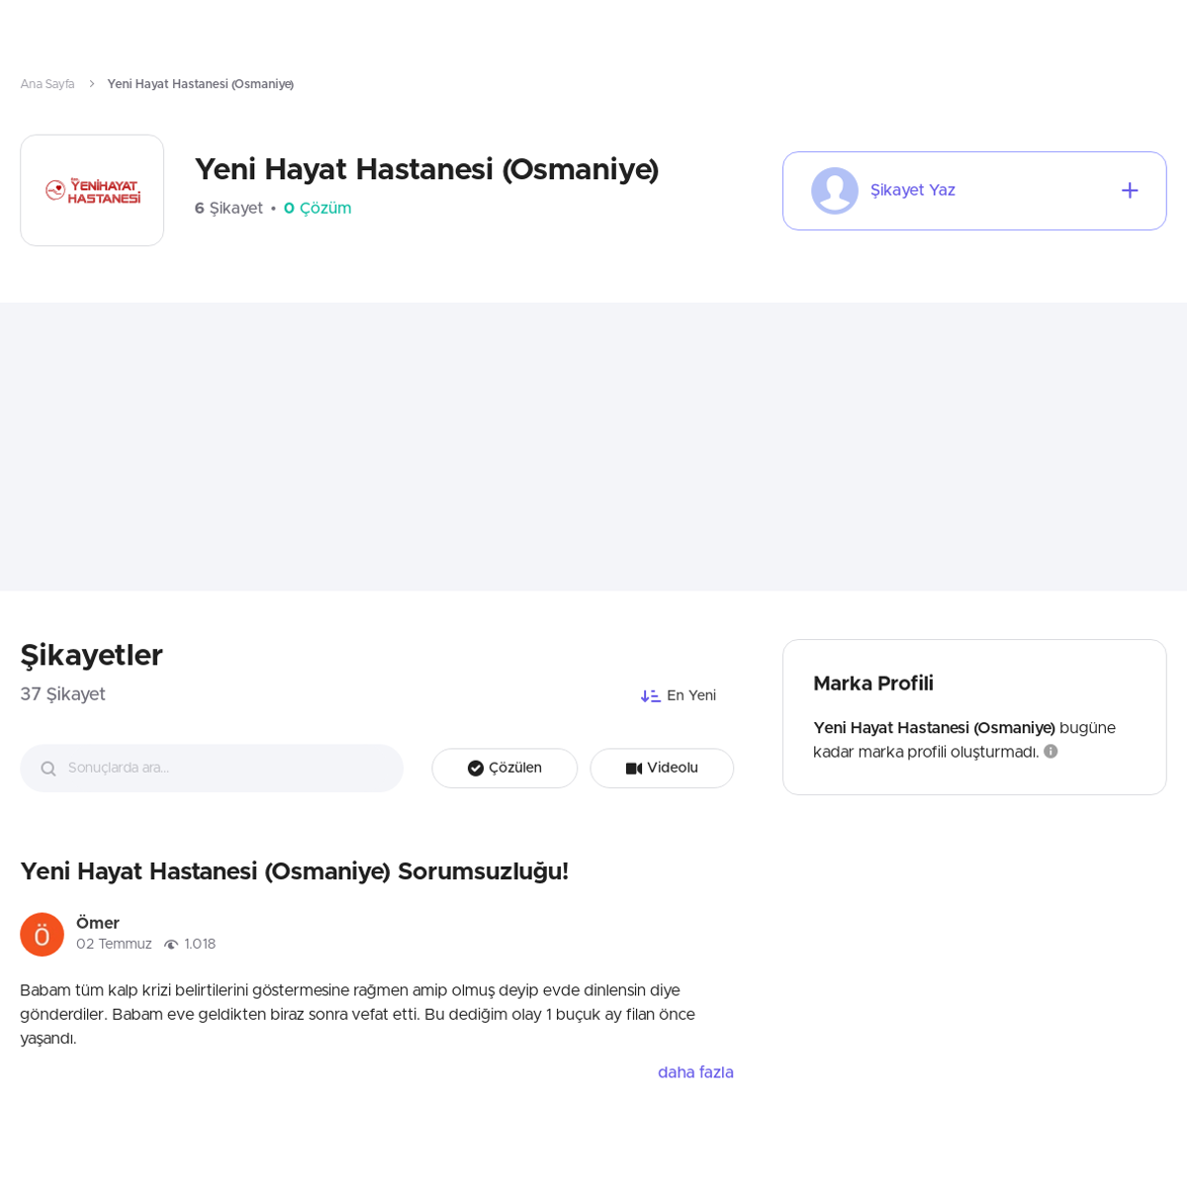Screen dimensions: 1187x1187
Task: Click the user avatar icon beside Şikayet Yaz
Action: (x=835, y=191)
